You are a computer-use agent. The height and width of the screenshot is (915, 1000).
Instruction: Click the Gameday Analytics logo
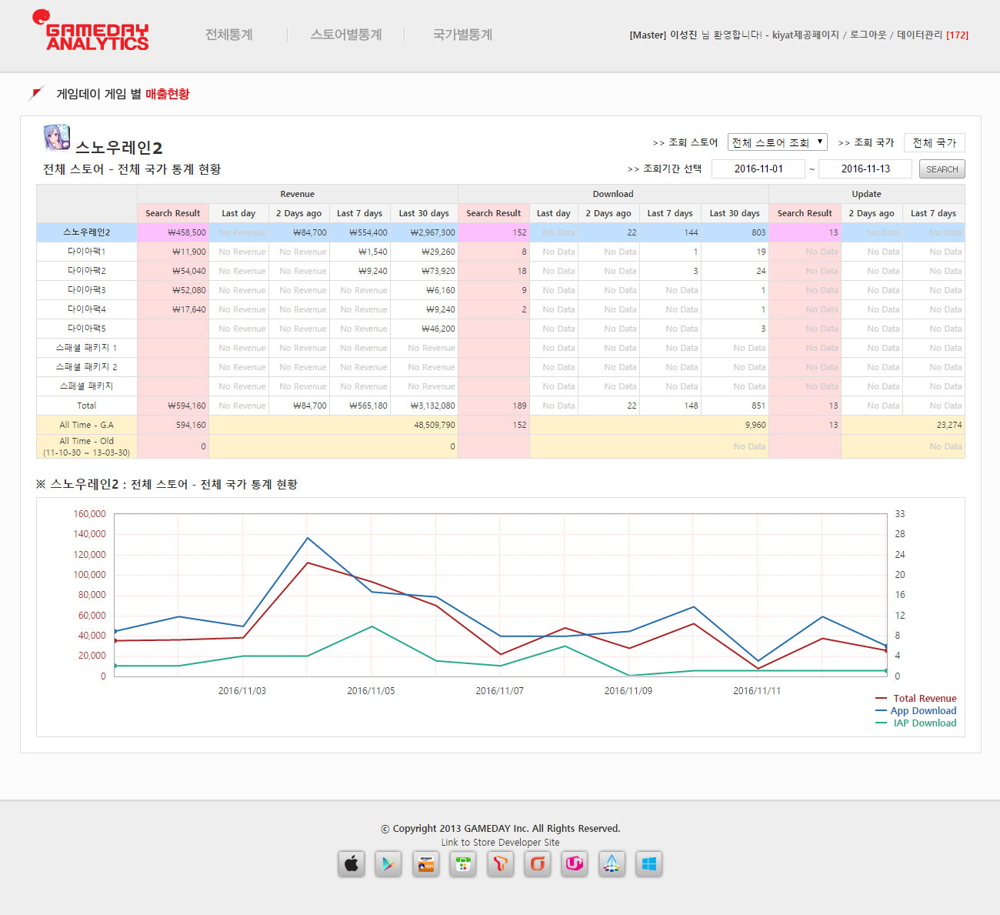[x=91, y=31]
